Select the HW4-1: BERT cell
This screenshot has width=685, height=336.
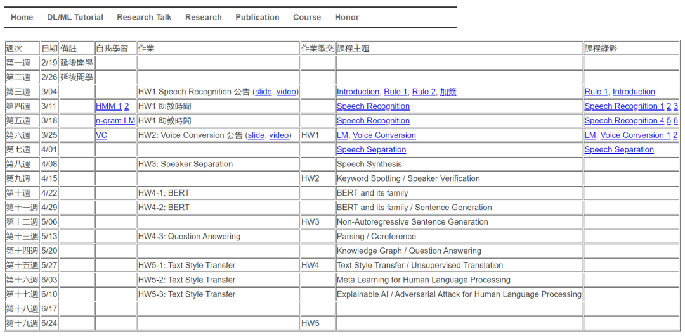coord(218,192)
